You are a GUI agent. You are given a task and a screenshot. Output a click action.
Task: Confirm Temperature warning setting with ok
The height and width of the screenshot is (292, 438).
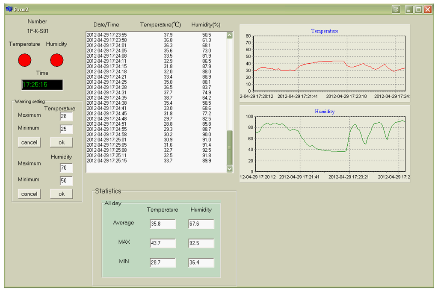coord(61,142)
